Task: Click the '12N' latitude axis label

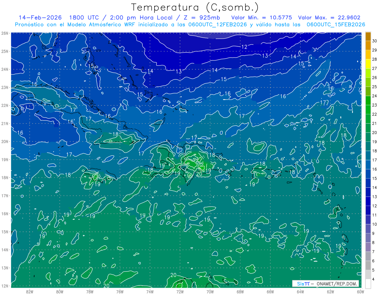Action: [x=4, y=286]
